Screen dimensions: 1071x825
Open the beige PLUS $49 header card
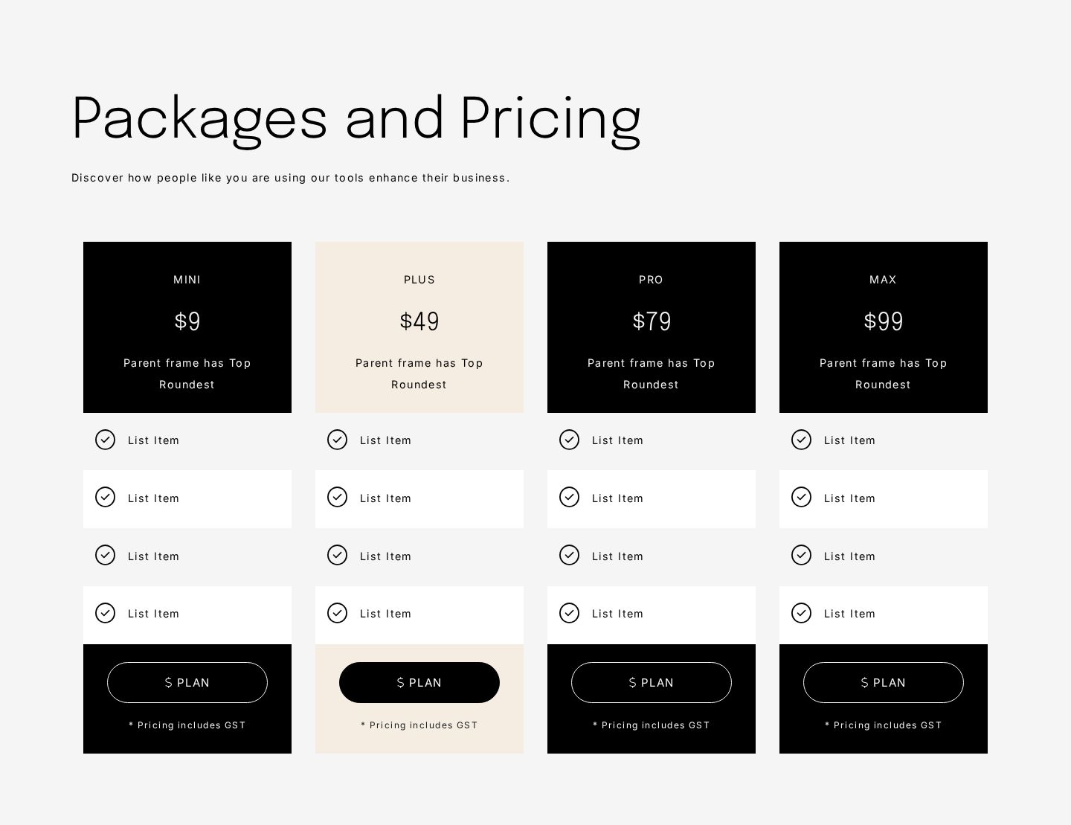(419, 327)
